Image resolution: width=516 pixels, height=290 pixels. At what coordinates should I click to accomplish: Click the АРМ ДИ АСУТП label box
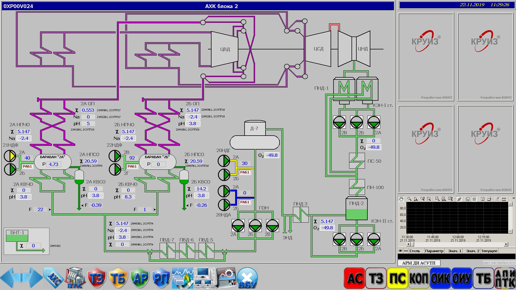coord(419,263)
